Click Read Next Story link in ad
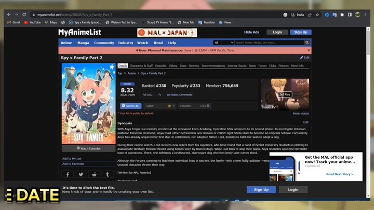374x210 pixels. (x=339, y=174)
